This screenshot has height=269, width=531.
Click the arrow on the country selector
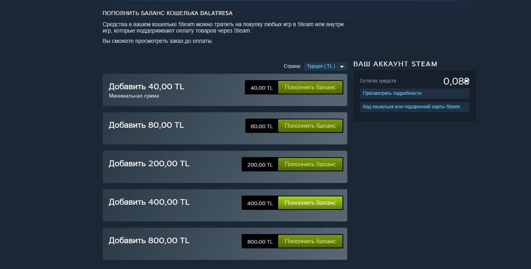pos(342,67)
